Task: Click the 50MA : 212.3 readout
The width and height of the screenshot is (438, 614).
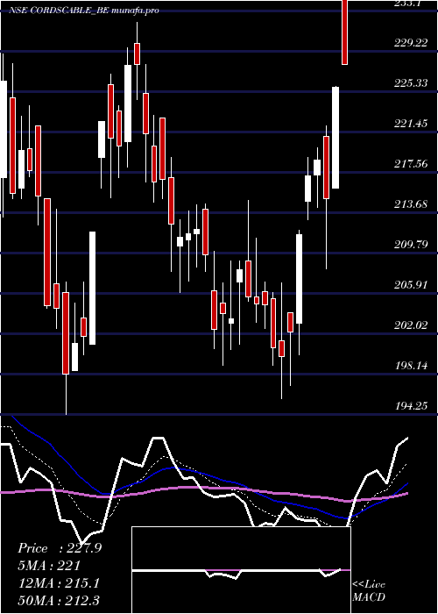Action: coord(59,600)
